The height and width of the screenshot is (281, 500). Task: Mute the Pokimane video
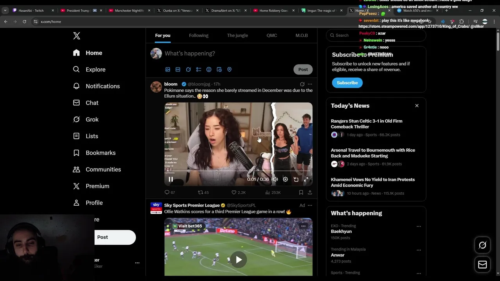[275, 180]
